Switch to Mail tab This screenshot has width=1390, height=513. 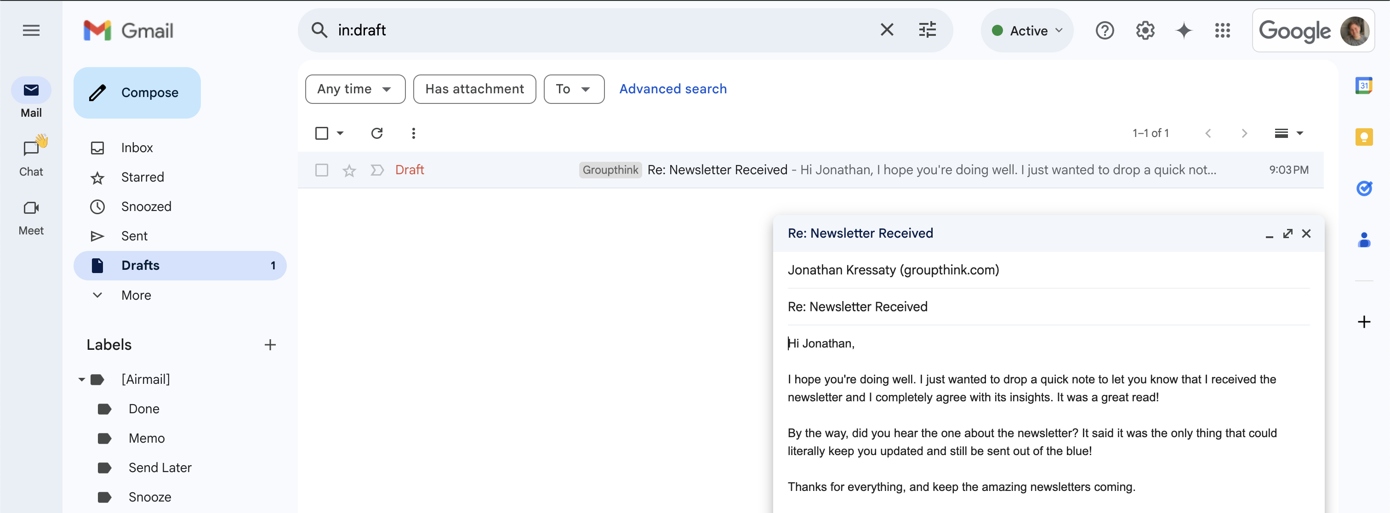click(x=31, y=97)
